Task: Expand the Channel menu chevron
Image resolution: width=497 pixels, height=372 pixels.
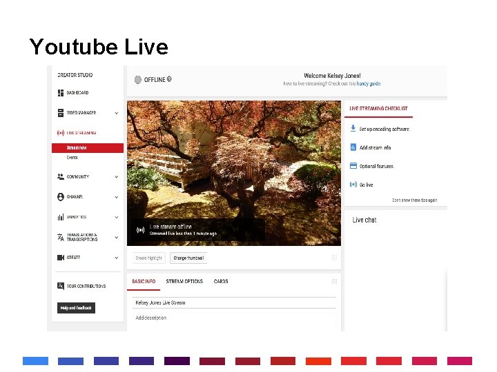Action: pyautogui.click(x=117, y=197)
